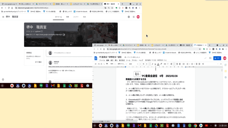Open a new tab in Classroom browser window
Viewport: 228px width, 128px height.
(122, 4)
